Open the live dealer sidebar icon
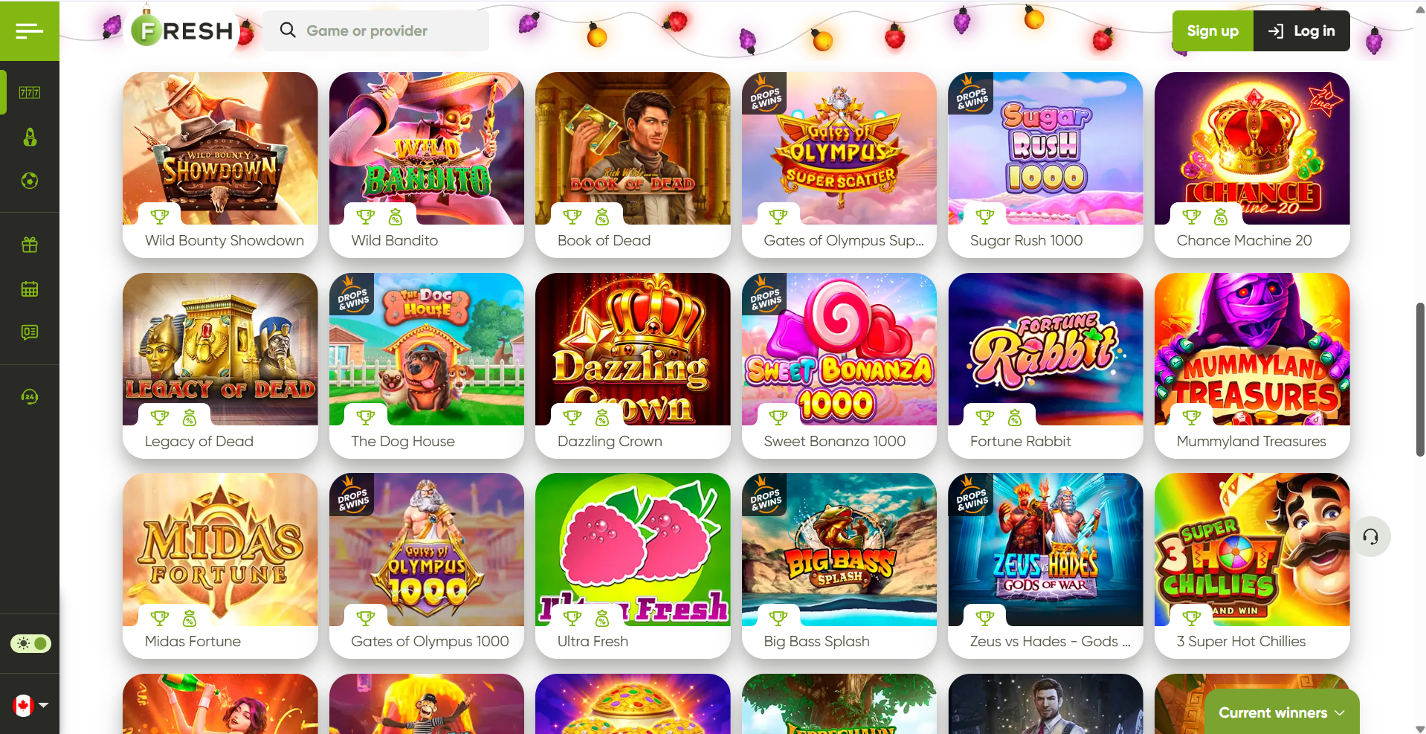 point(30,137)
